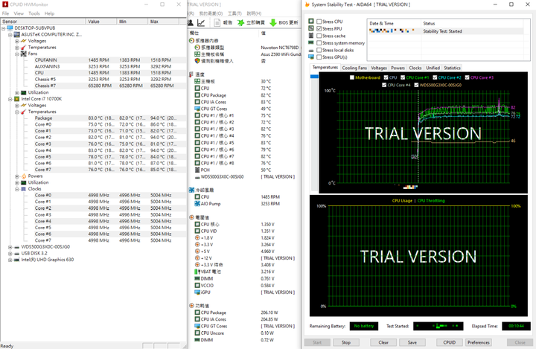Expand Voltages under the ASUSTeK node
Viewport: 536px width, 349px height.
(x=17, y=42)
